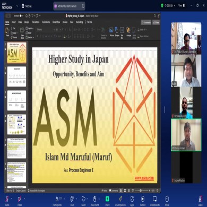Open the AI Companion sparkle icon
Viewport: 207px width, 207px height.
point(120,199)
